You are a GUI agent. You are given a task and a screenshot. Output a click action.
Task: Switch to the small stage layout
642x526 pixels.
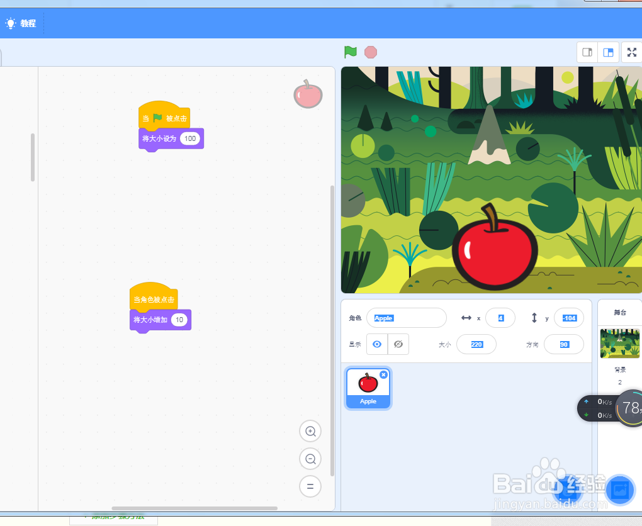tap(587, 52)
